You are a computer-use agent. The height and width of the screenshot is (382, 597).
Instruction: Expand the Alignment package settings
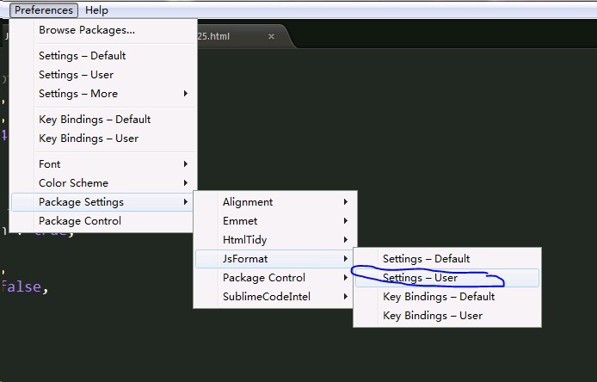tap(275, 202)
